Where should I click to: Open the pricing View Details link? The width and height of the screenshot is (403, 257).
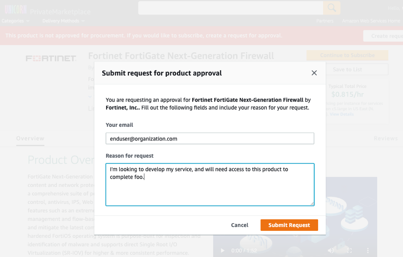342,114
